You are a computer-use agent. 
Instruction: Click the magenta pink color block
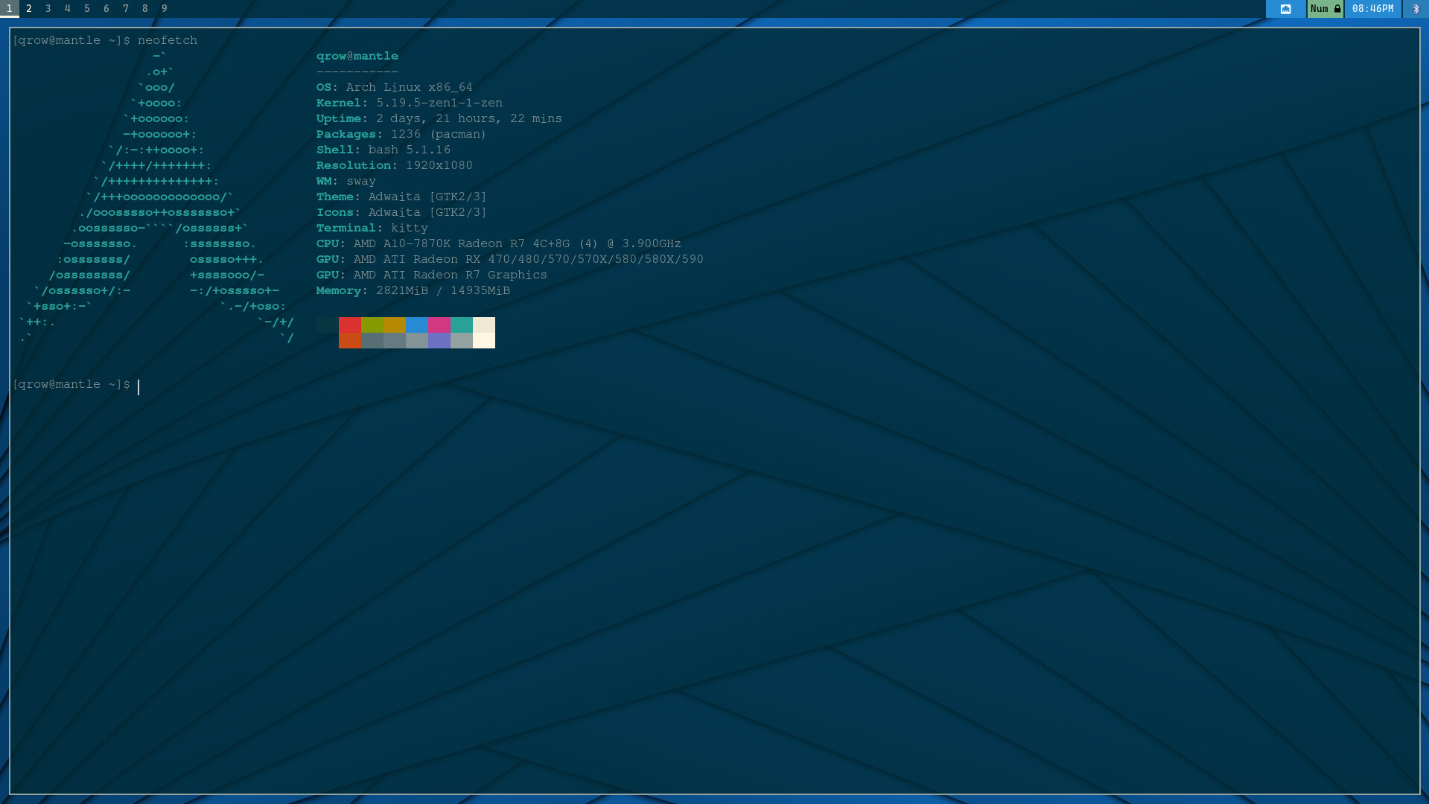point(439,325)
